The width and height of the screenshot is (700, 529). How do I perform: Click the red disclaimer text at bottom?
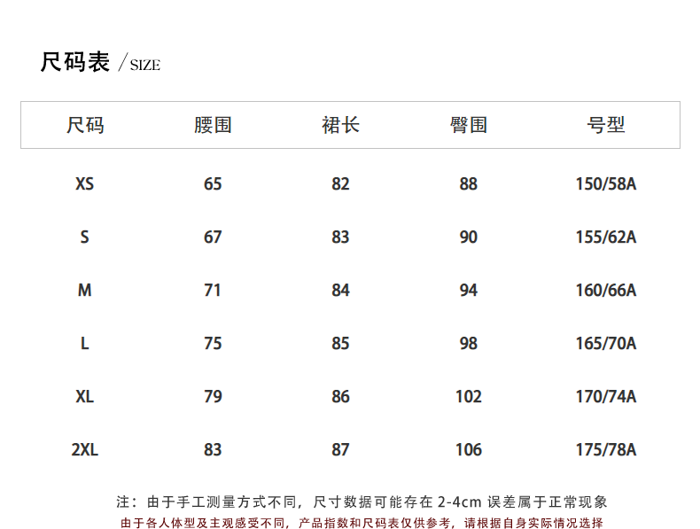click(x=362, y=523)
